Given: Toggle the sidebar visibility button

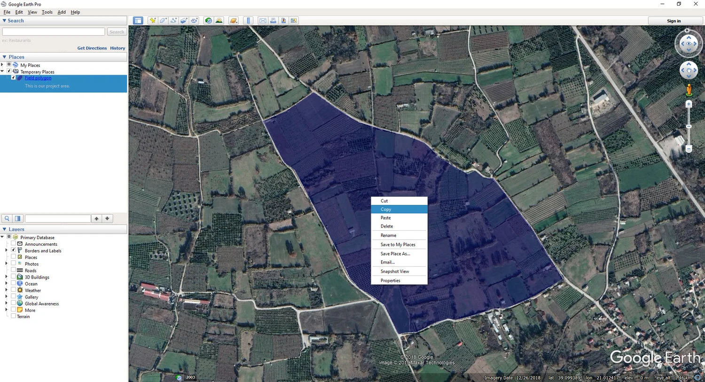Looking at the screenshot, I should 138,21.
